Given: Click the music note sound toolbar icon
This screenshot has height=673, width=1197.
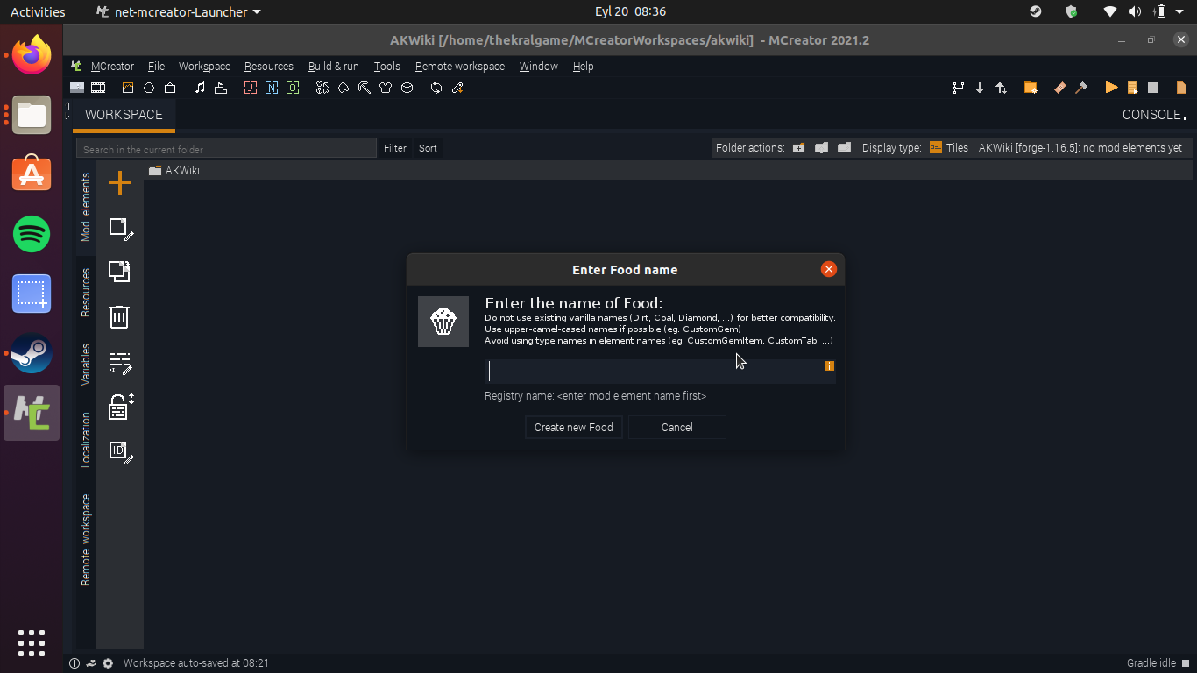Looking at the screenshot, I should (200, 88).
